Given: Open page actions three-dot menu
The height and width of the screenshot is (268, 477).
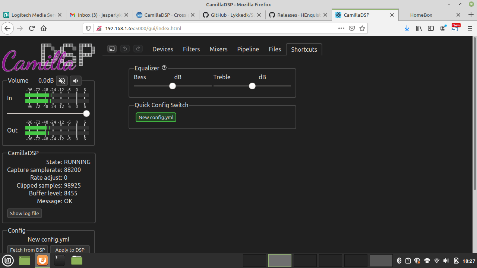Looking at the screenshot, I should point(341,28).
